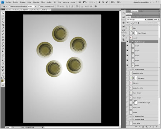Delete layer with the trash icon
This screenshot has height=129, width=161.
click(157, 126)
